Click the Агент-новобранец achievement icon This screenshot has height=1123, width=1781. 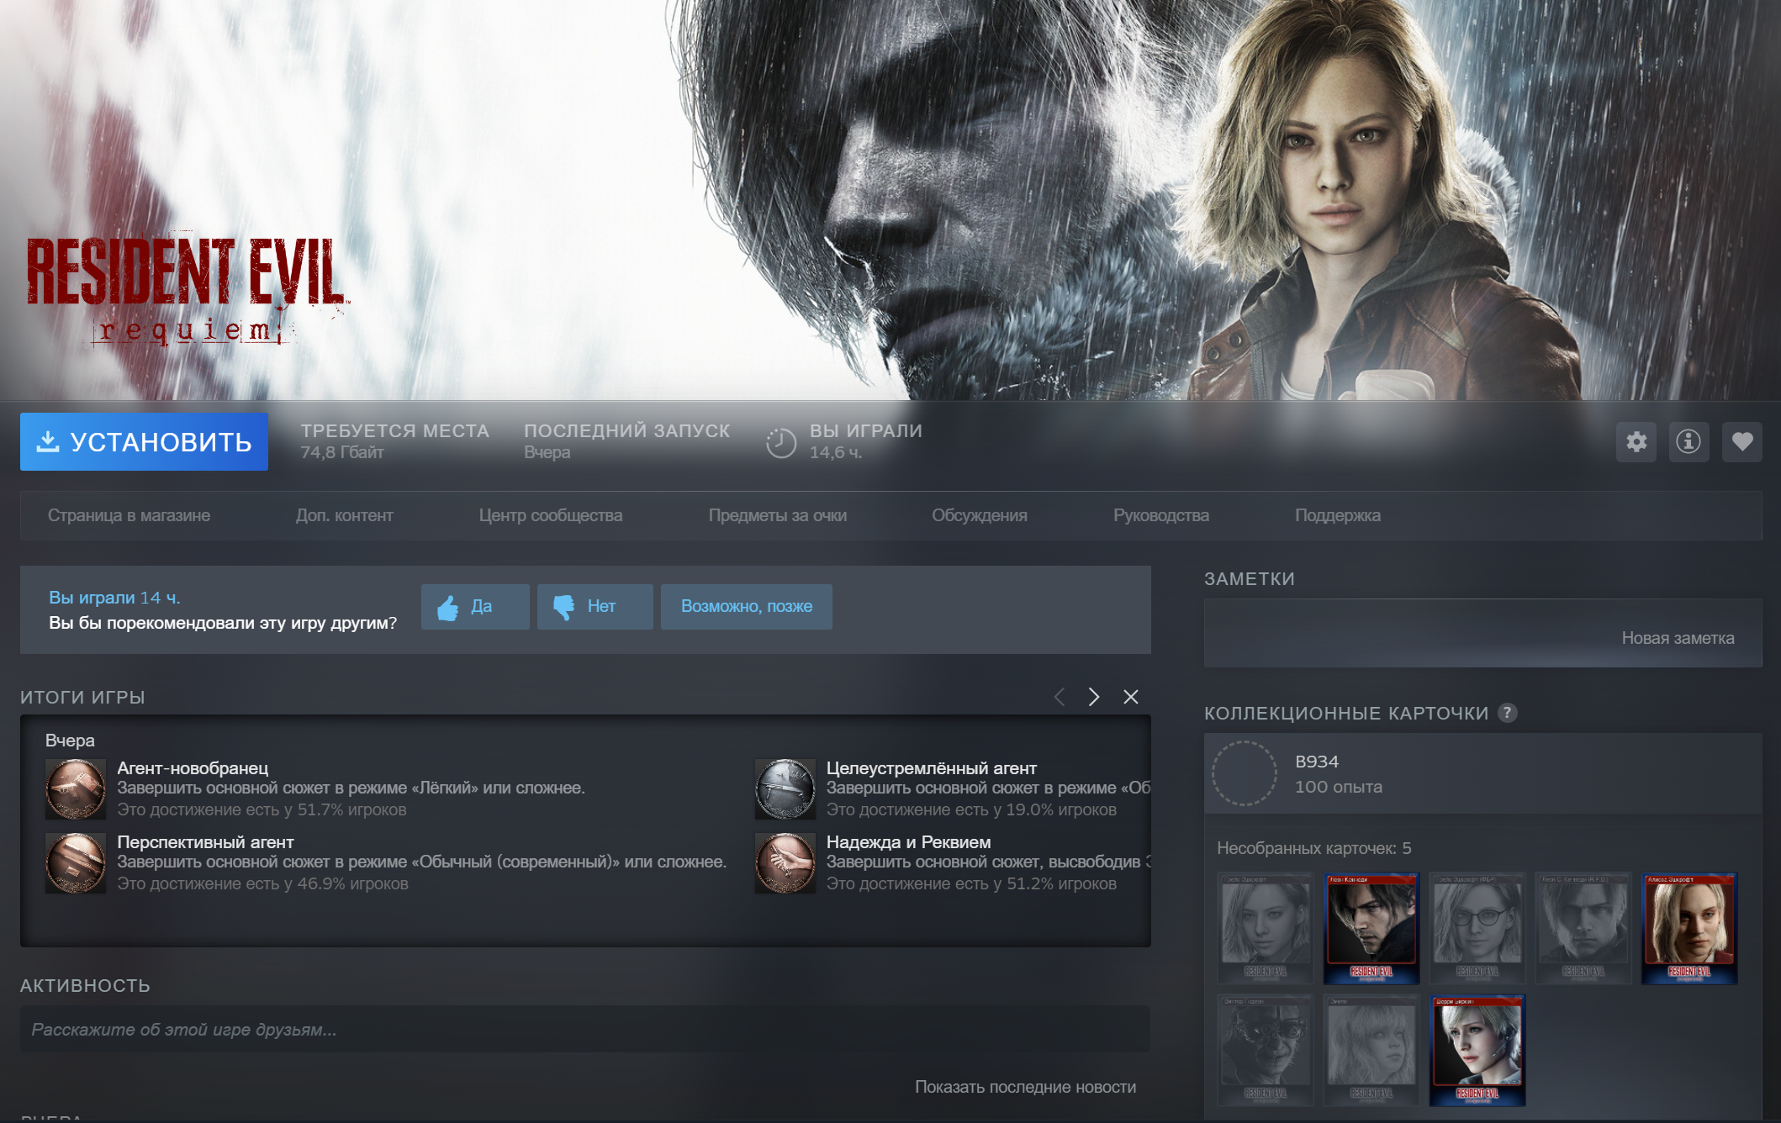pyautogui.click(x=76, y=788)
